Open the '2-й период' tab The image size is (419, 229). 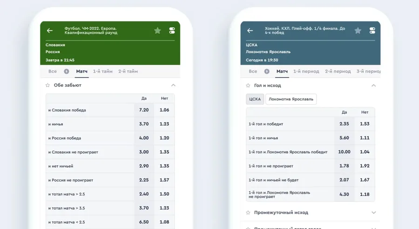pos(338,71)
